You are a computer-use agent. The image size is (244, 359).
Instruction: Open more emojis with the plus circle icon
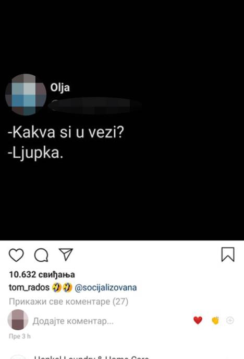[230, 320]
